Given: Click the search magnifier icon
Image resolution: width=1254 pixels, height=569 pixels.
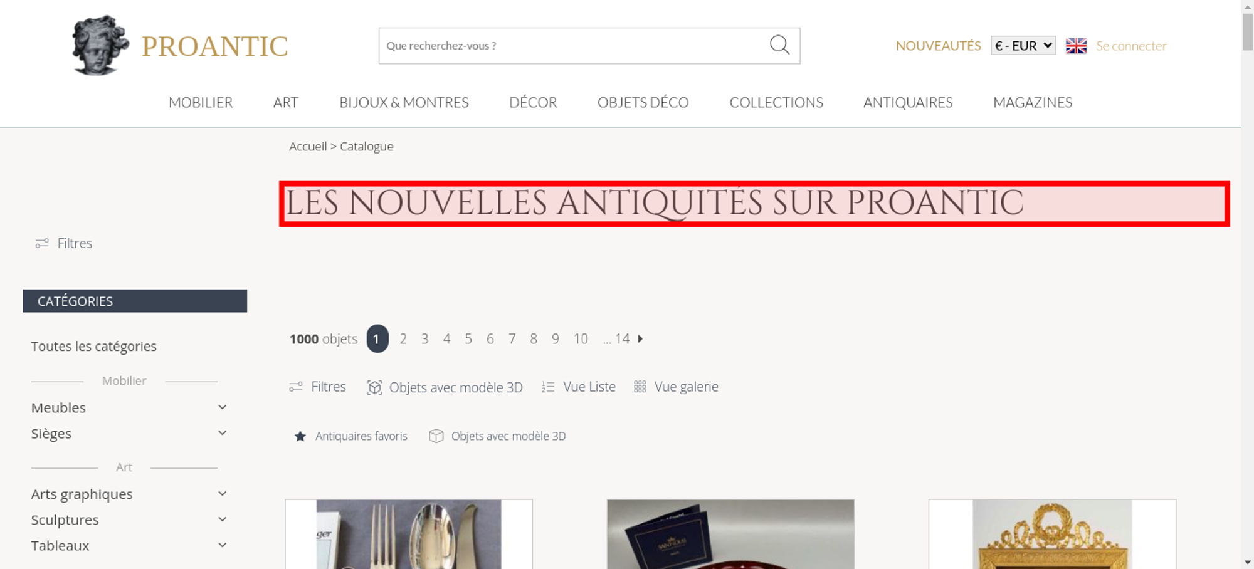Looking at the screenshot, I should pos(779,45).
